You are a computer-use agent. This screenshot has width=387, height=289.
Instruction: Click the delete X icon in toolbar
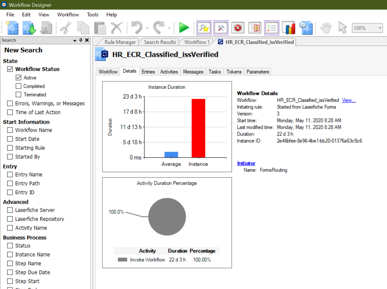tap(116, 28)
